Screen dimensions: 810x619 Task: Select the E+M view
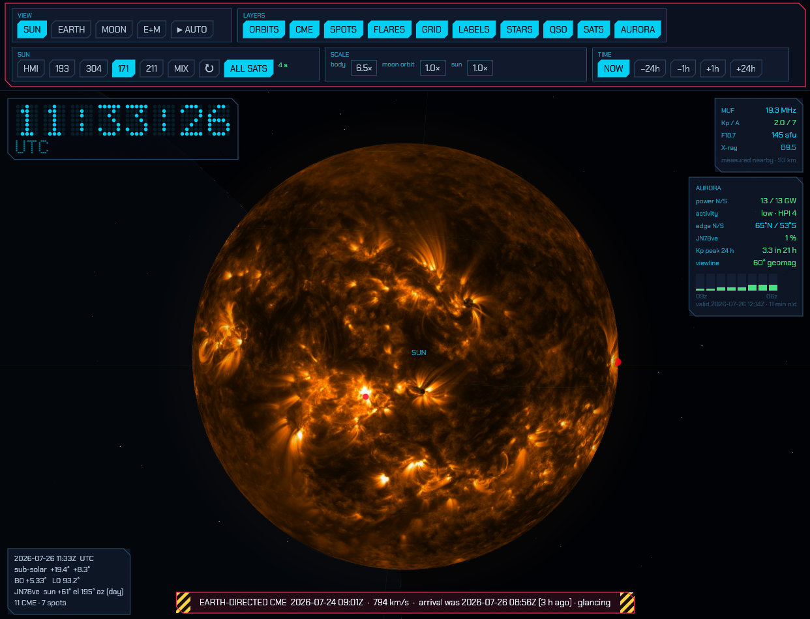coord(152,29)
